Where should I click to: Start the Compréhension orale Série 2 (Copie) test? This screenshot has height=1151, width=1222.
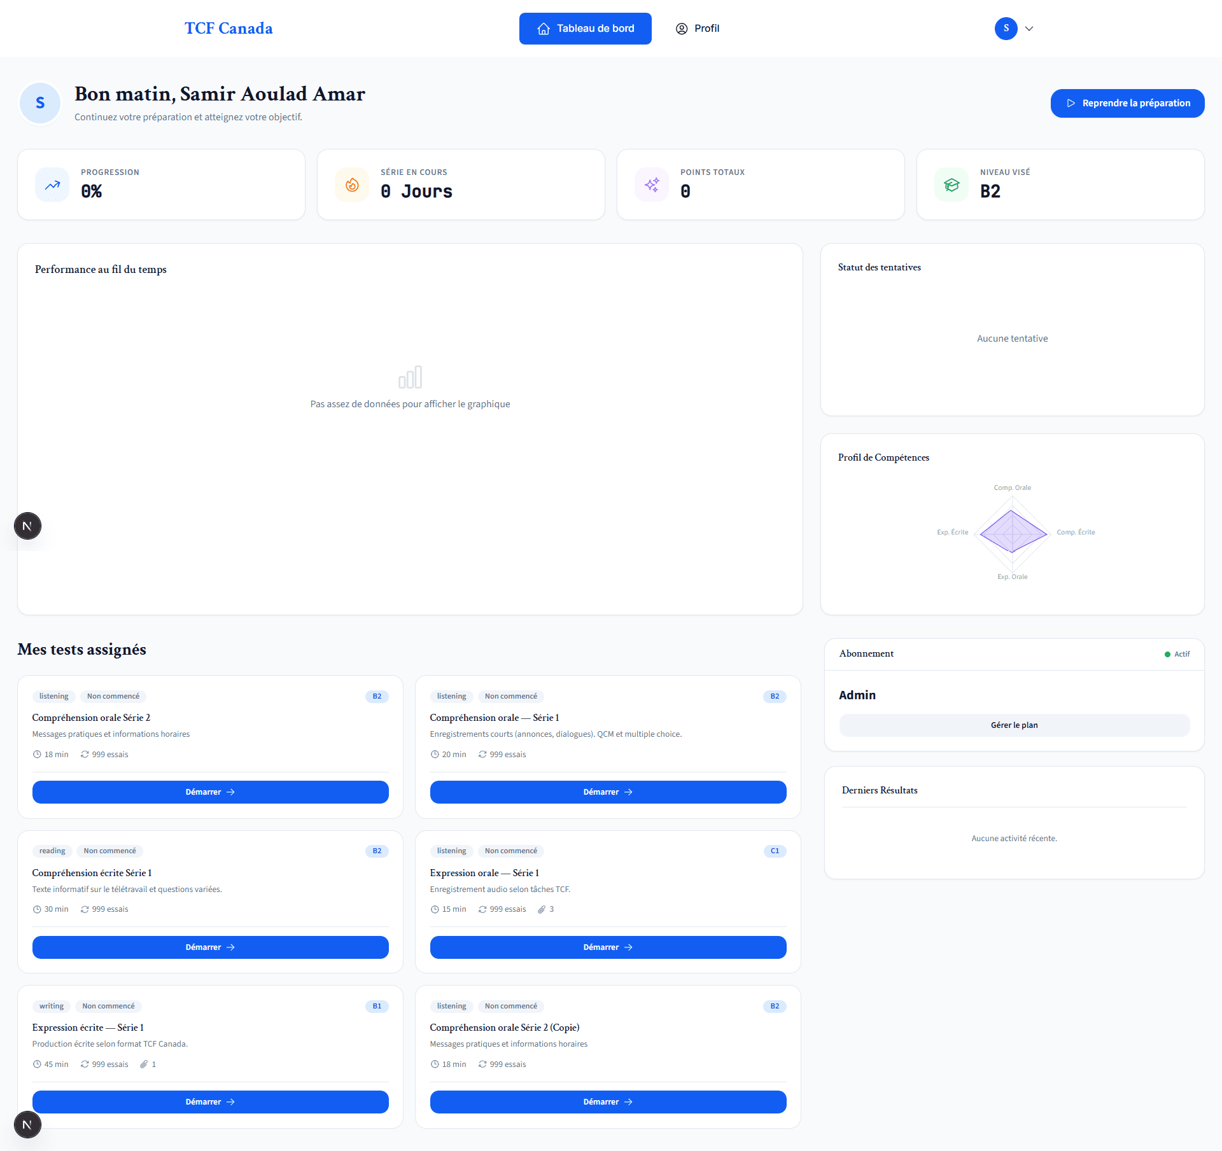click(x=608, y=1102)
